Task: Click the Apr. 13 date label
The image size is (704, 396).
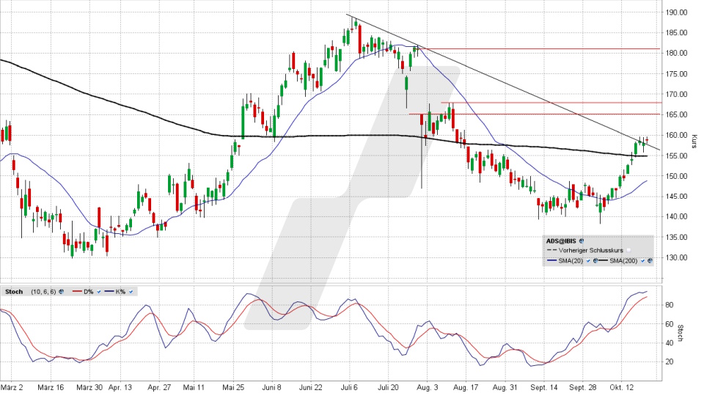Action: (120, 387)
